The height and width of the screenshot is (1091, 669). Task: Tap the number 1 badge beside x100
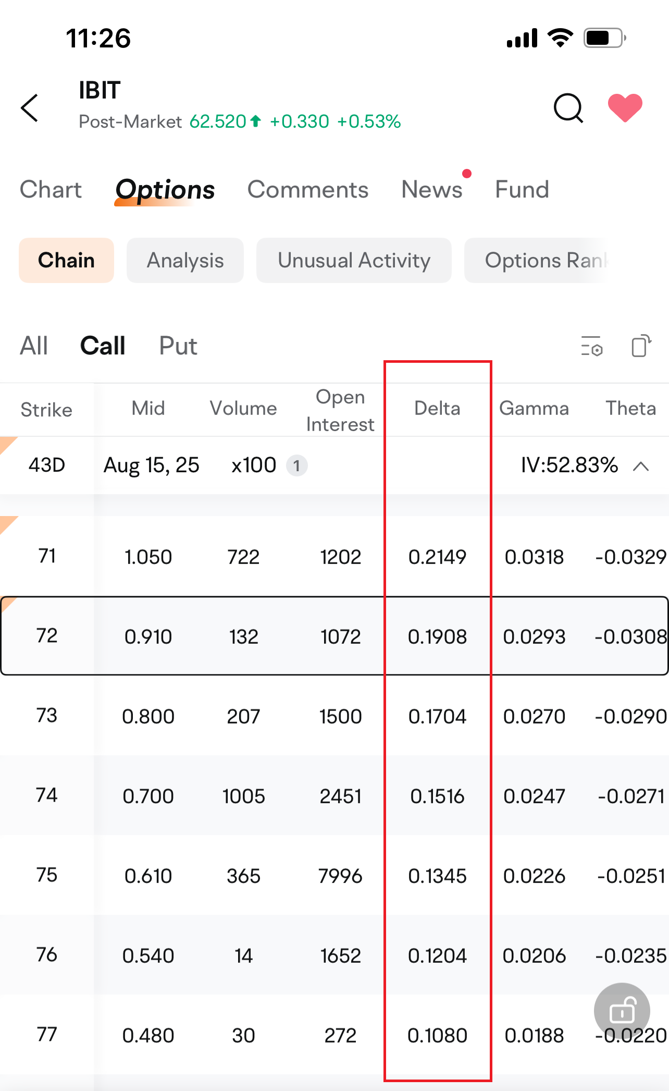tap(296, 465)
